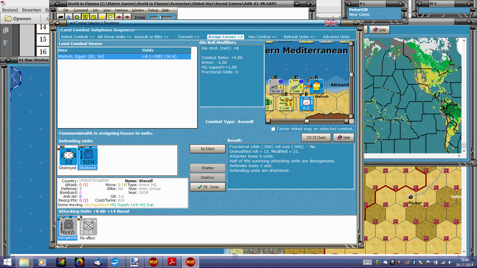The height and width of the screenshot is (268, 477).
Task: Click the Assign Losses sequence step
Action: (225, 37)
